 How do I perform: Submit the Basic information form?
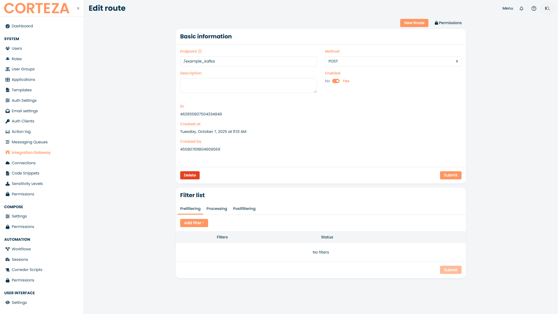coord(450,175)
